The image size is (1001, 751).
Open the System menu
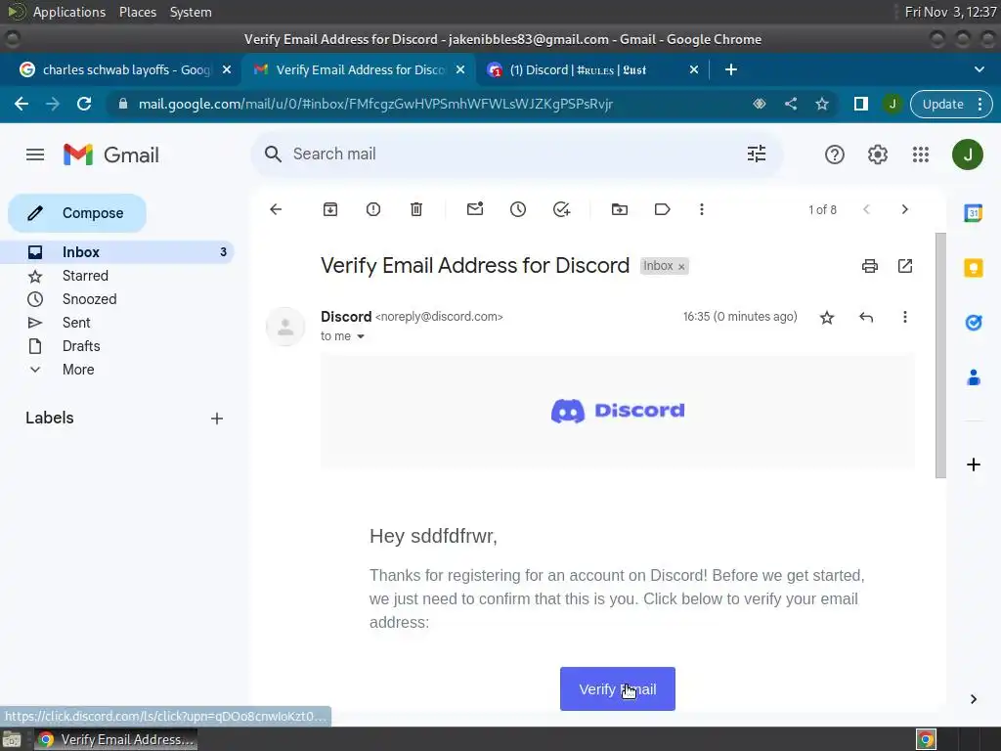[x=191, y=12]
